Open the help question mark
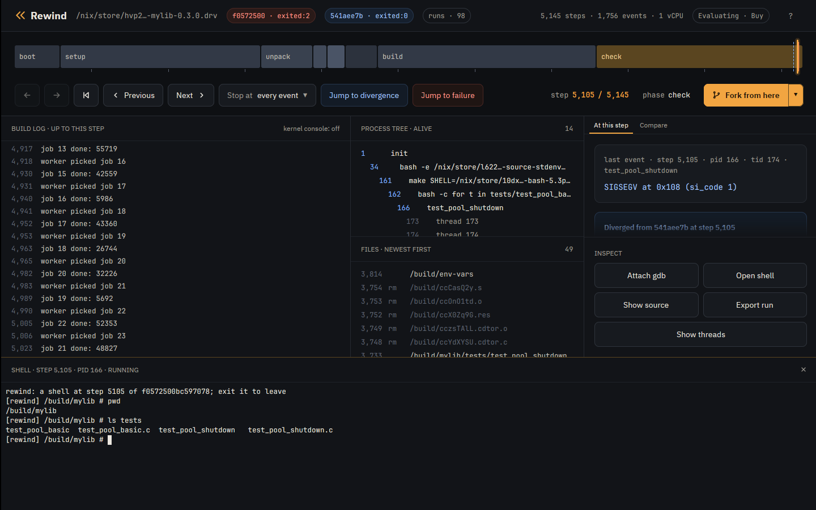Viewport: 816px width, 510px height. coord(790,16)
